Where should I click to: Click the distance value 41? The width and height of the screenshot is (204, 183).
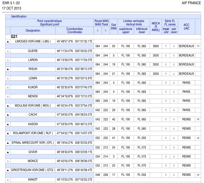click(114, 138)
